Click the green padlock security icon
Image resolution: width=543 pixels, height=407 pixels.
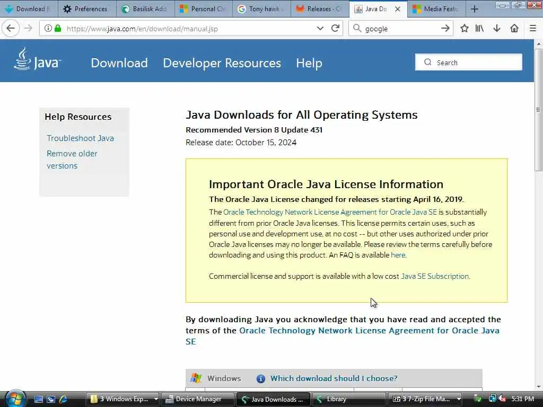coord(58,28)
